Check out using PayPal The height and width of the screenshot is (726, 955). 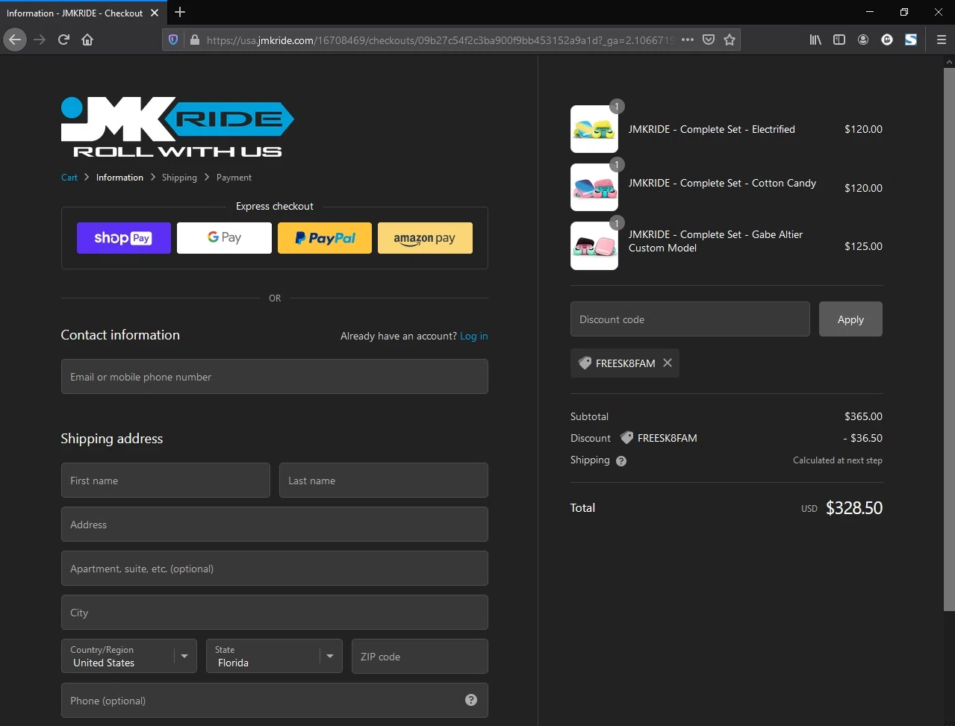point(325,238)
